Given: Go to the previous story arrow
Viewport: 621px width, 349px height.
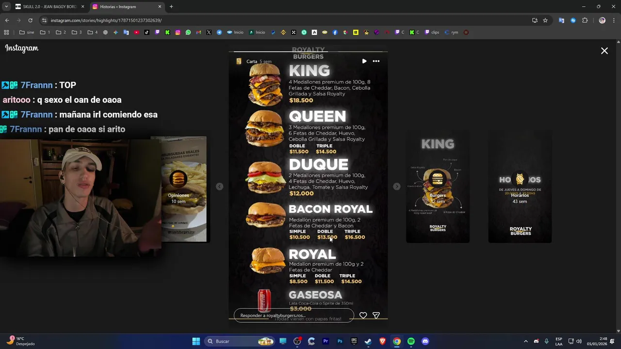Looking at the screenshot, I should pos(219,187).
